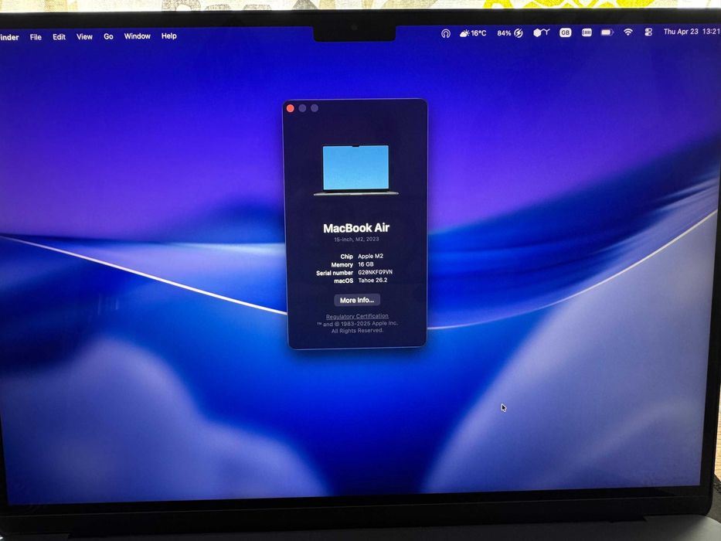
Task: Click the More Info... button
Action: (357, 300)
